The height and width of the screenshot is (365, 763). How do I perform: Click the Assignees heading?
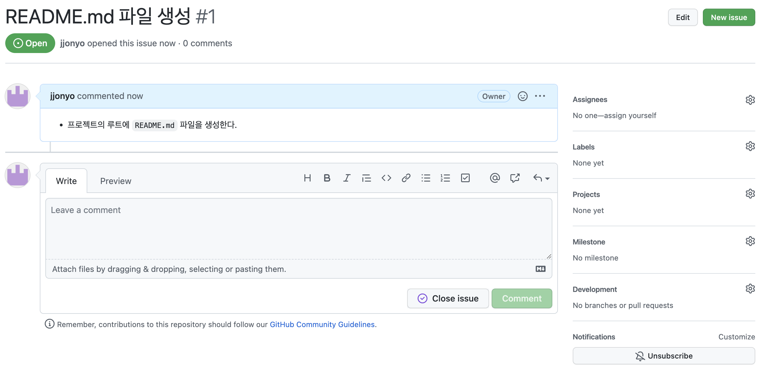590,100
